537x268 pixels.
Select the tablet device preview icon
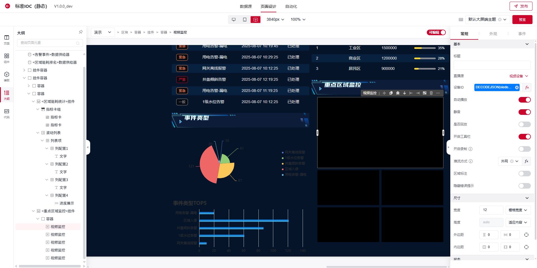pyautogui.click(x=244, y=20)
